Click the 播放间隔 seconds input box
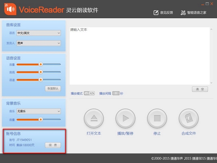Viewport: 217px width, 163px height. (x=116, y=93)
